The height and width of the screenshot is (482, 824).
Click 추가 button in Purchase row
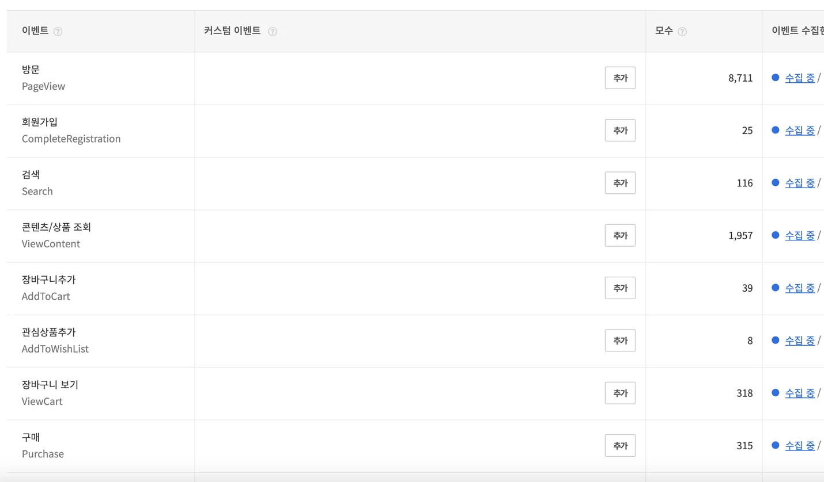pos(620,446)
